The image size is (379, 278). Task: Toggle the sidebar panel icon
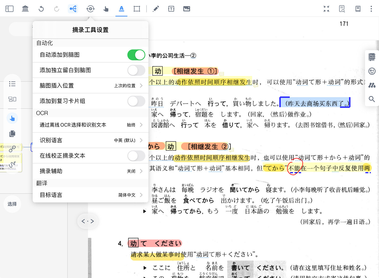tap(9, 9)
